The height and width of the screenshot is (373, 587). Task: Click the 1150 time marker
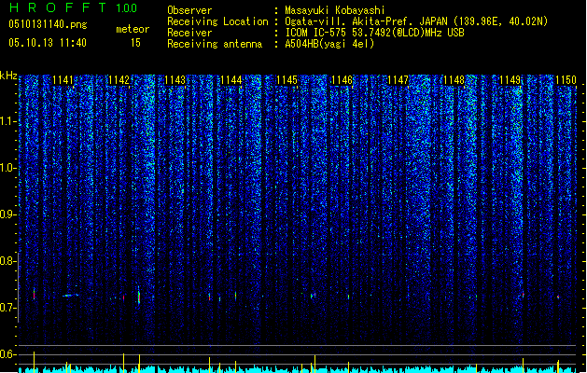coord(566,80)
